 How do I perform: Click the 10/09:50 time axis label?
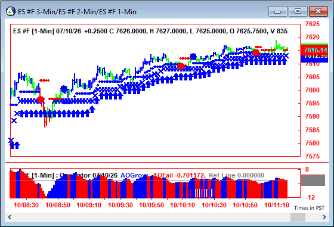[x=151, y=205]
